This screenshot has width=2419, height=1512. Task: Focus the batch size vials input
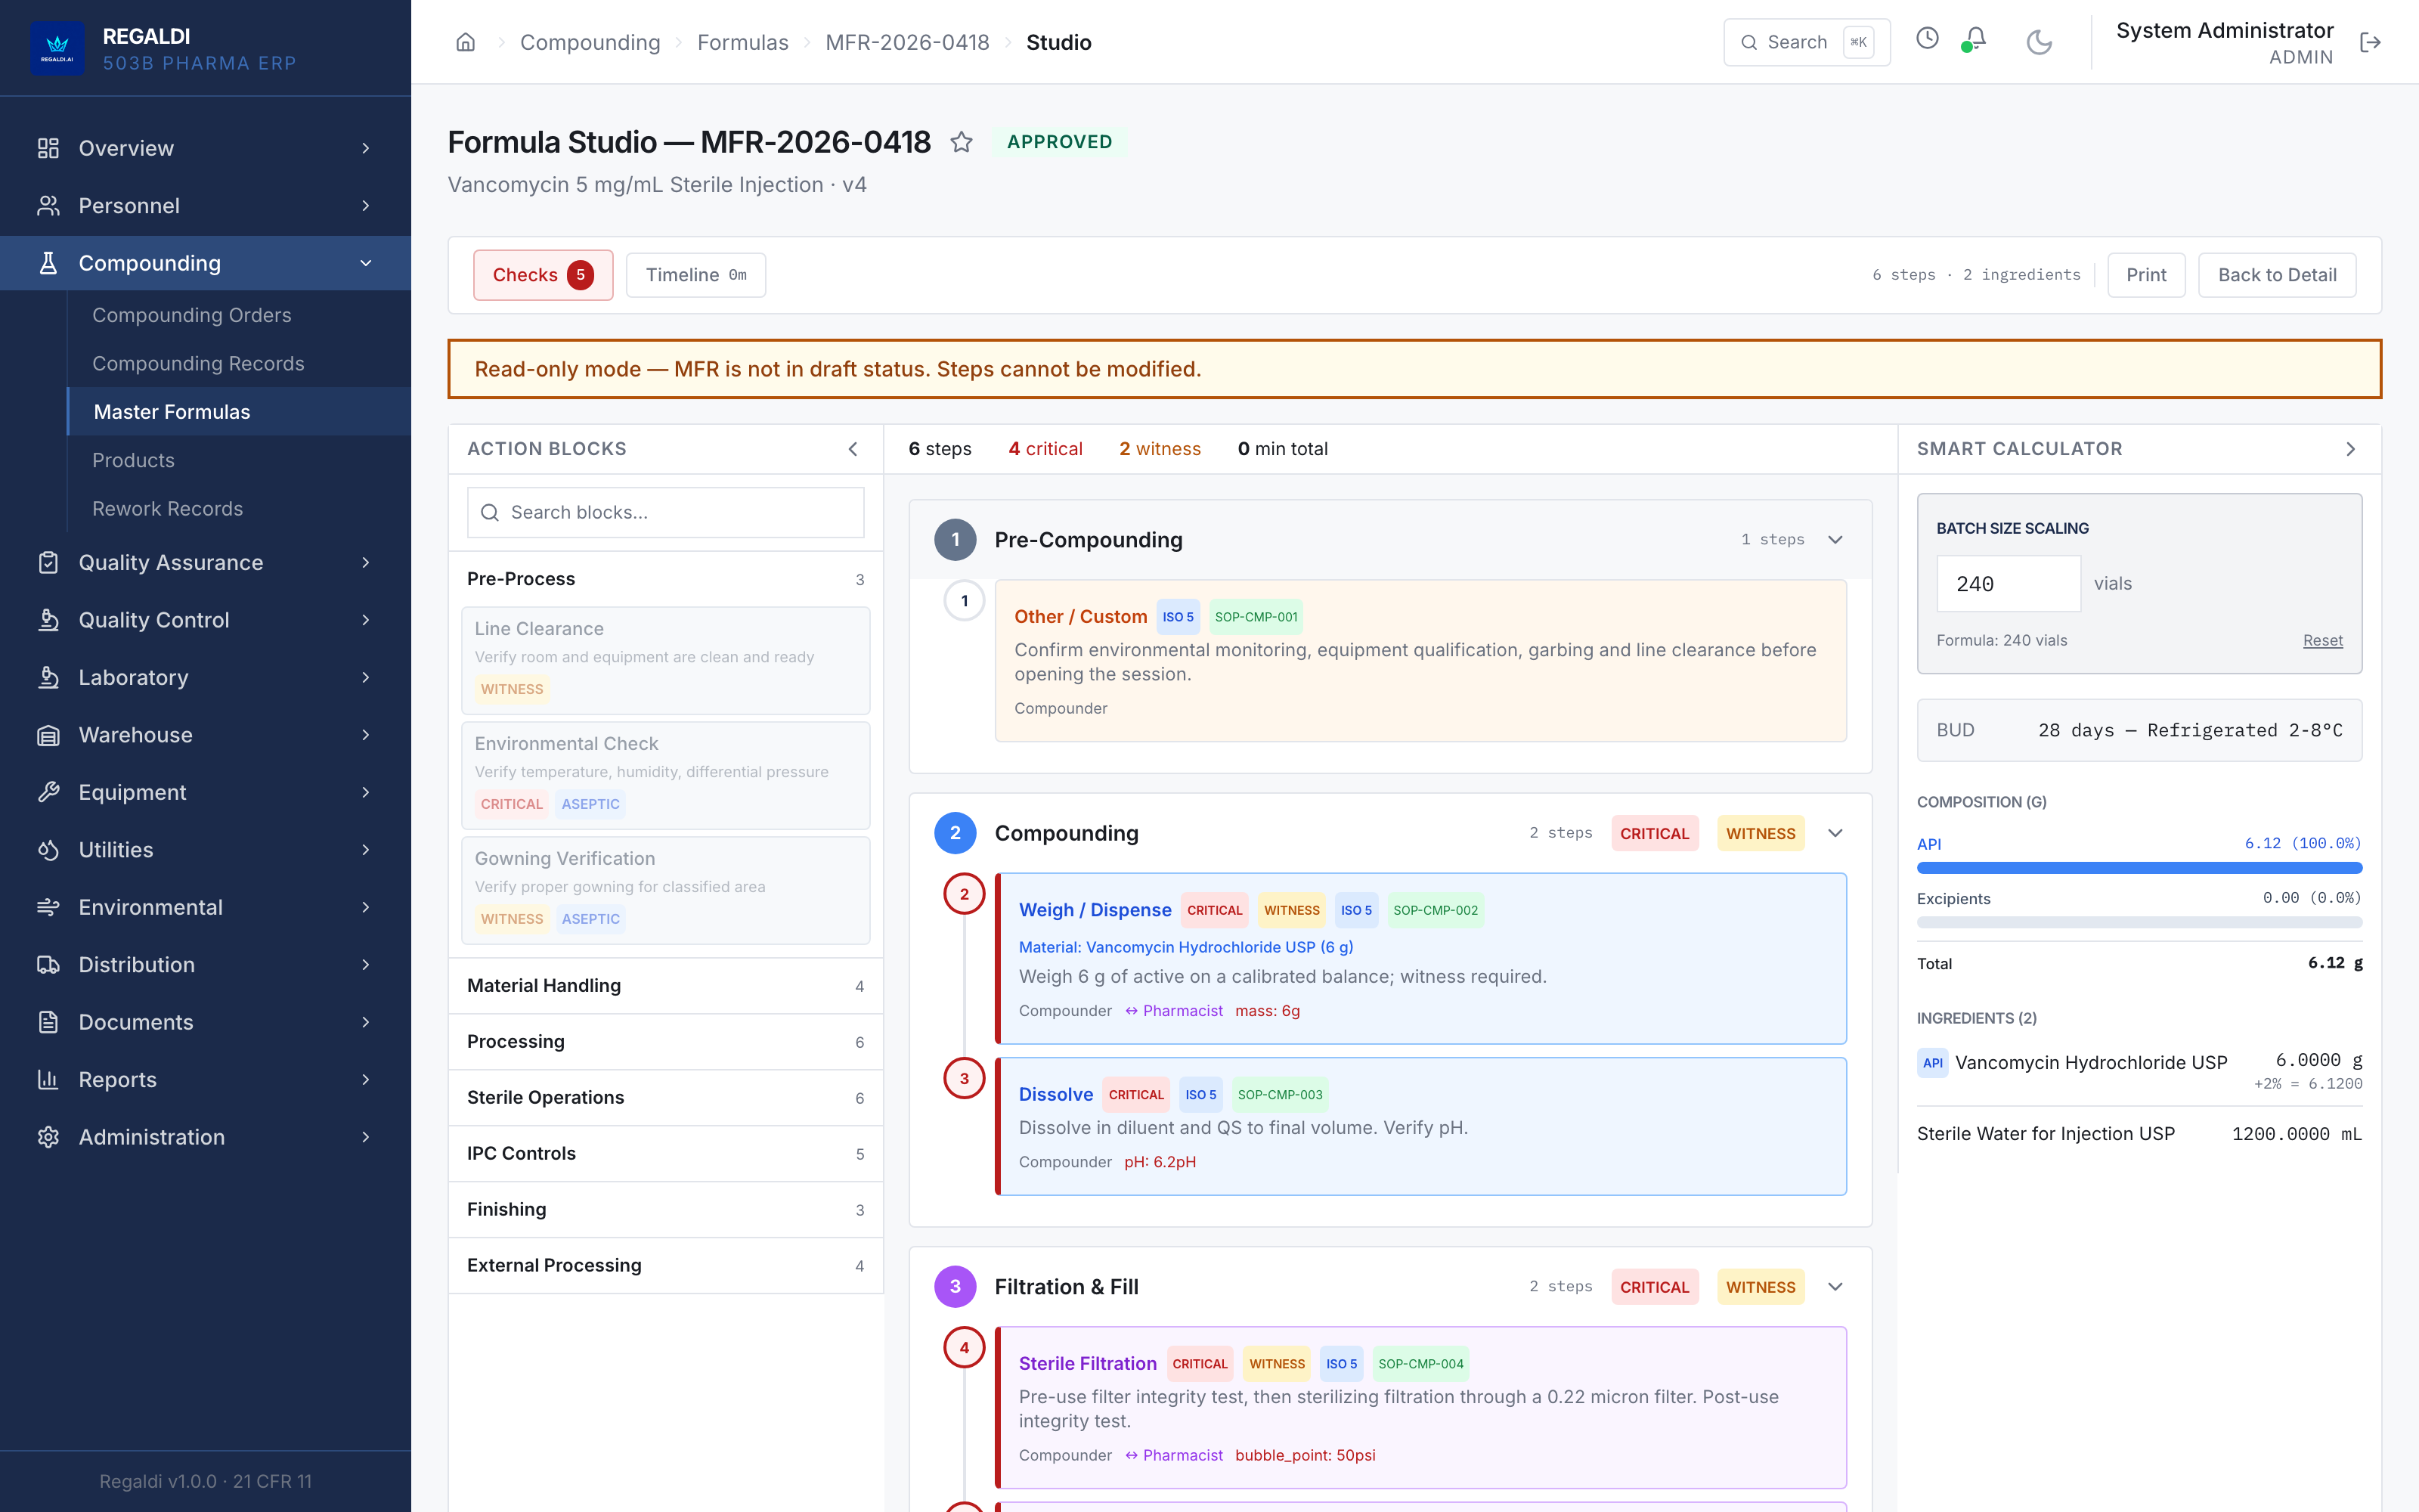tap(2009, 583)
